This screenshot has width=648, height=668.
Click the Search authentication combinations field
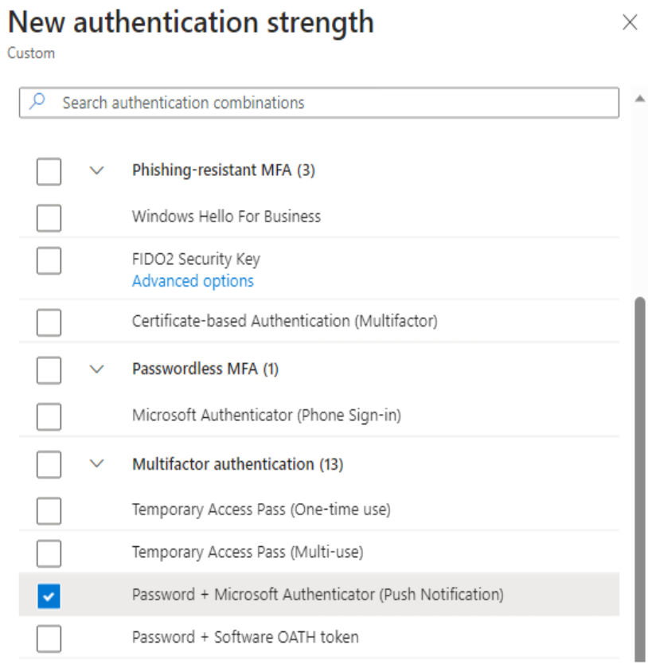coord(319,103)
